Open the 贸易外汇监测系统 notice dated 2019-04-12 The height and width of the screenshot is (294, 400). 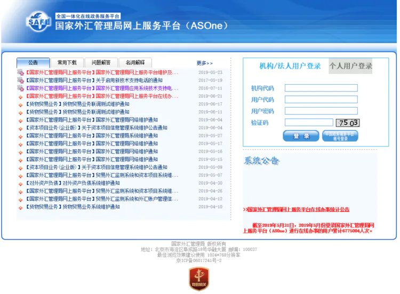point(102,199)
